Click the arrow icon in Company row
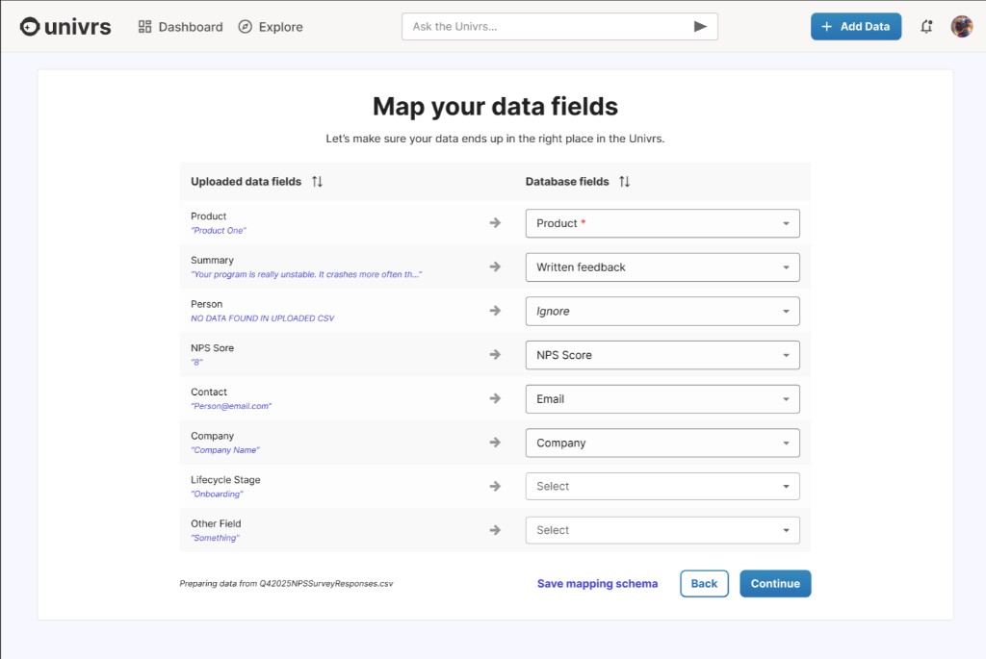This screenshot has width=986, height=659. point(496,443)
